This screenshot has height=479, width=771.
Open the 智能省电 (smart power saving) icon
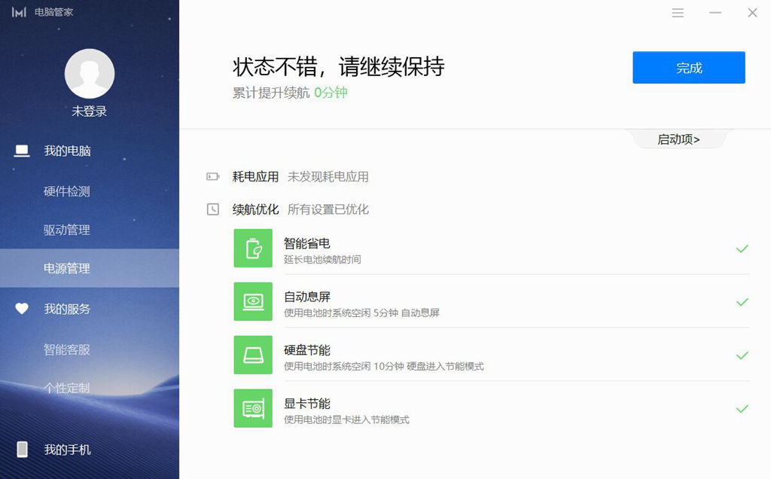coord(253,249)
